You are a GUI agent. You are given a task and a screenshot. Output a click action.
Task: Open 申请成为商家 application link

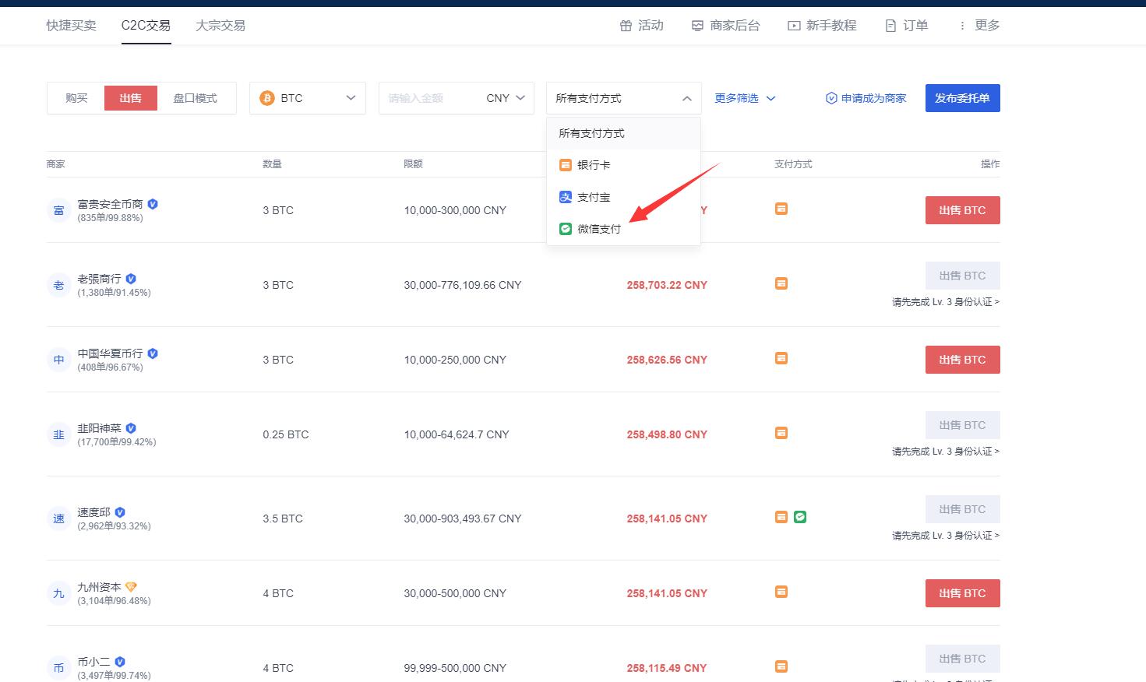click(x=866, y=97)
